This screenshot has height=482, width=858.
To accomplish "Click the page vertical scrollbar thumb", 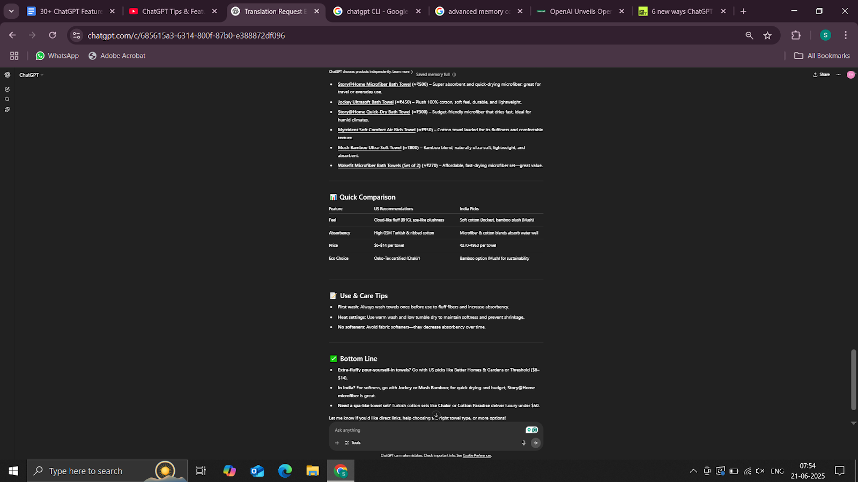I will click(x=853, y=380).
